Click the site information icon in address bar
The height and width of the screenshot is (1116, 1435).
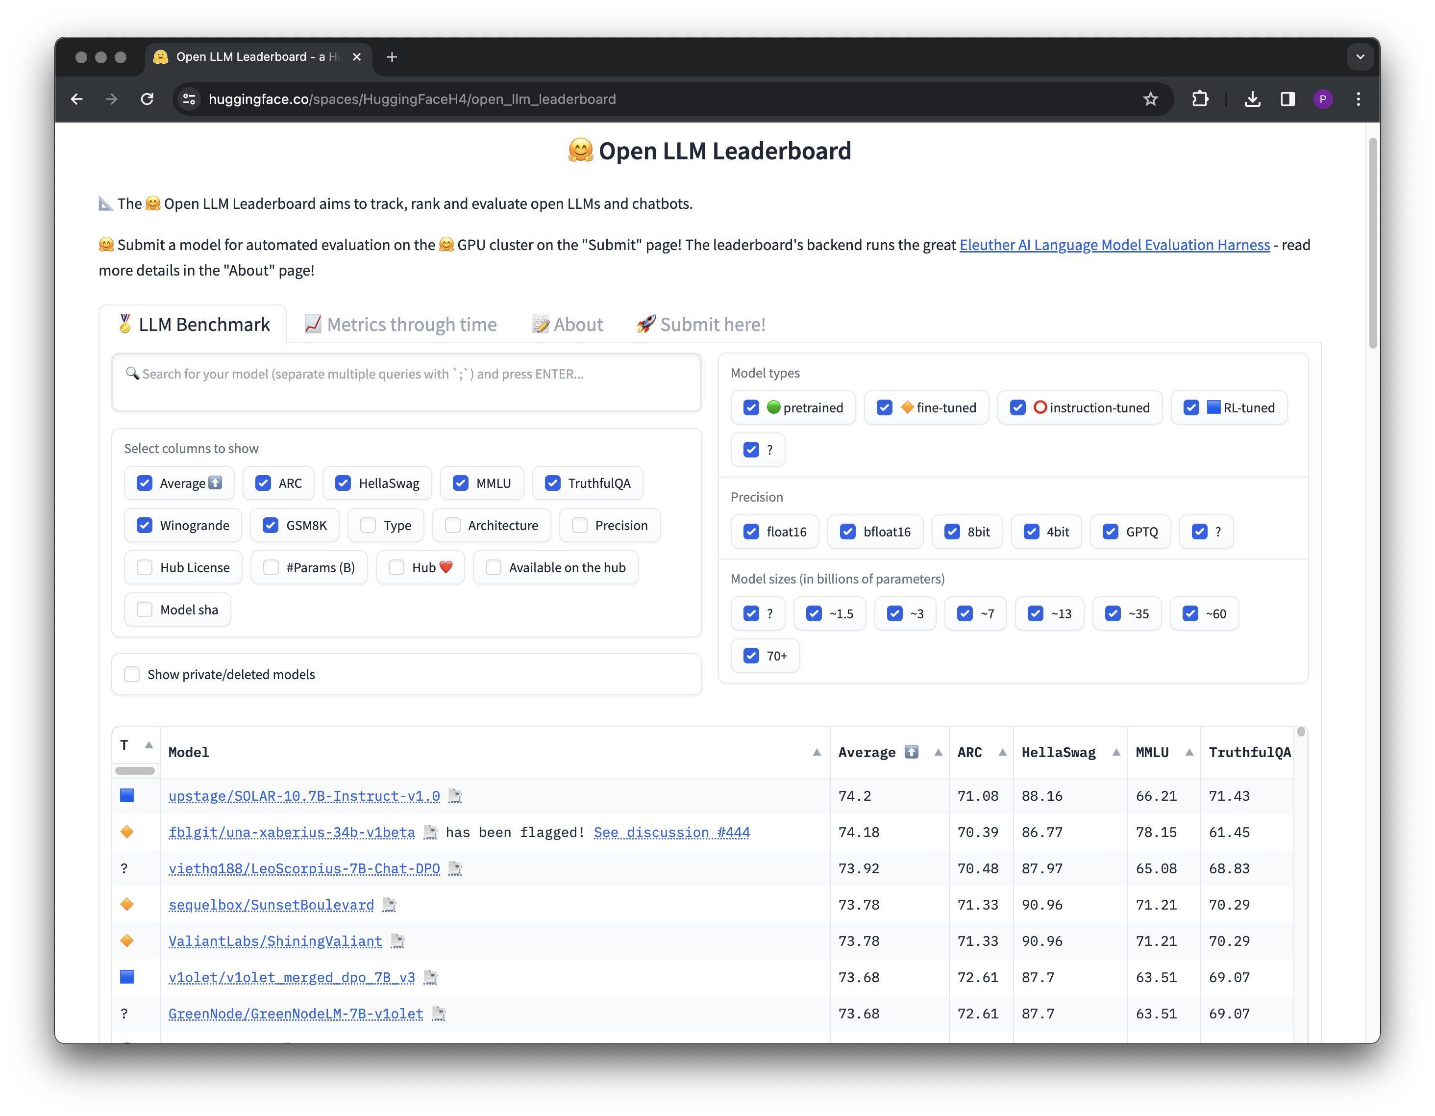pyautogui.click(x=189, y=99)
